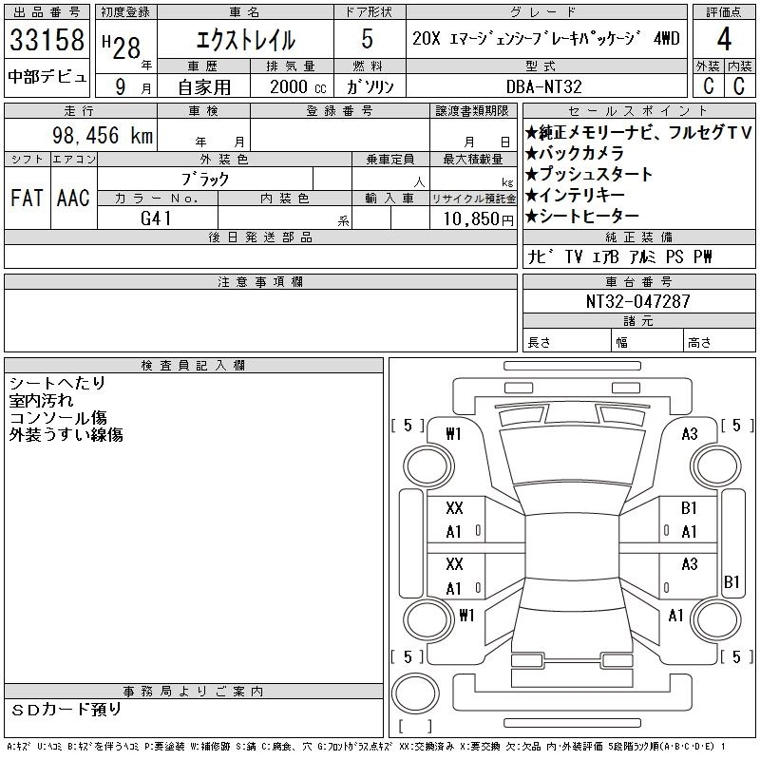Click the ガソリン fuel type value
The image size is (760, 760).
click(370, 87)
